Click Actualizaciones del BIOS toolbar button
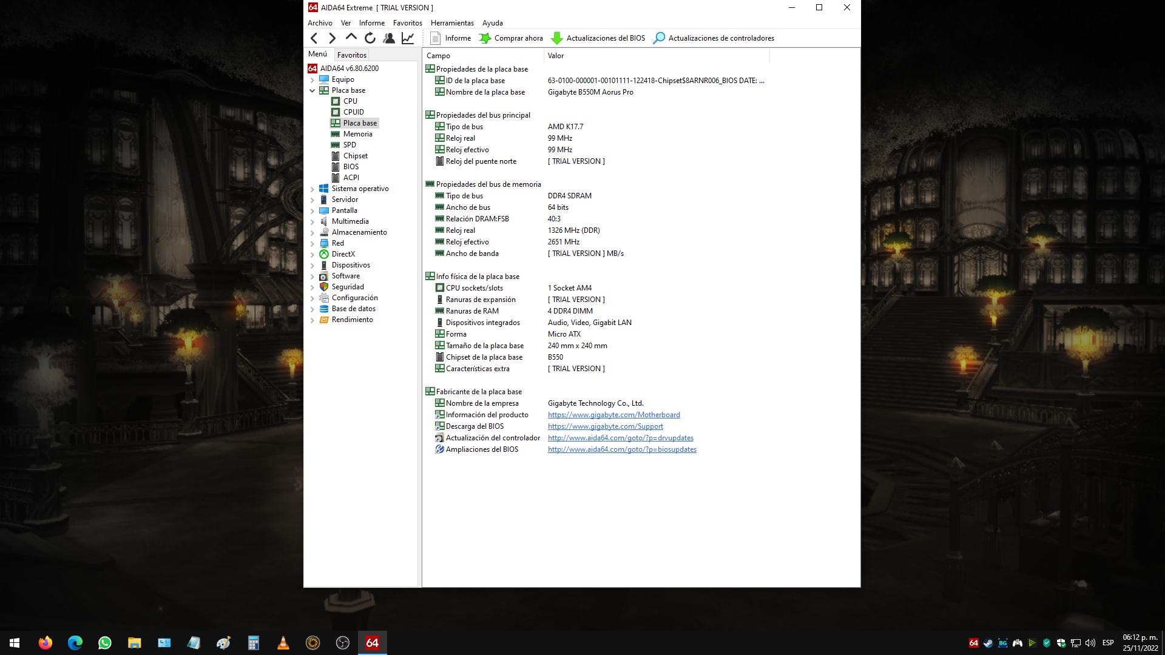 [598, 38]
